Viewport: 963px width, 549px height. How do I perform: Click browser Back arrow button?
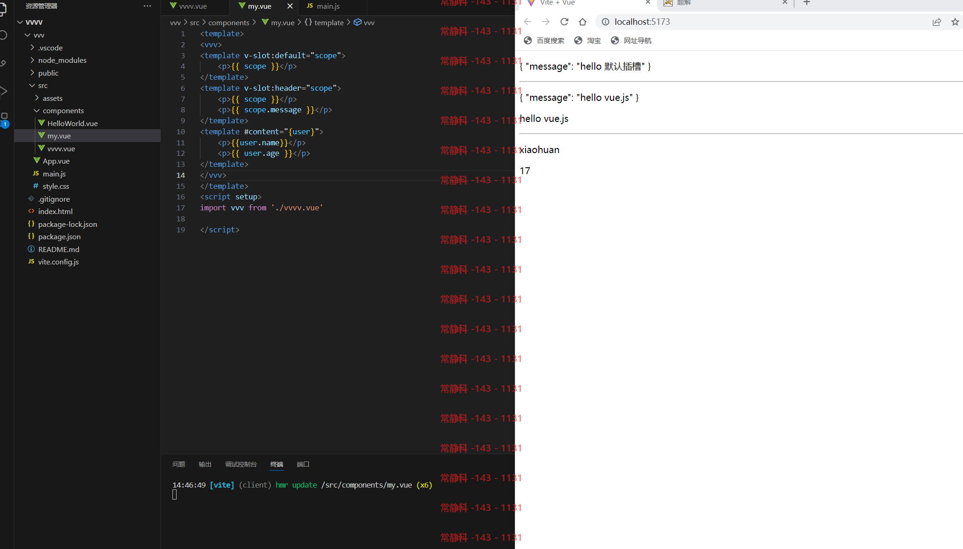pyautogui.click(x=527, y=22)
